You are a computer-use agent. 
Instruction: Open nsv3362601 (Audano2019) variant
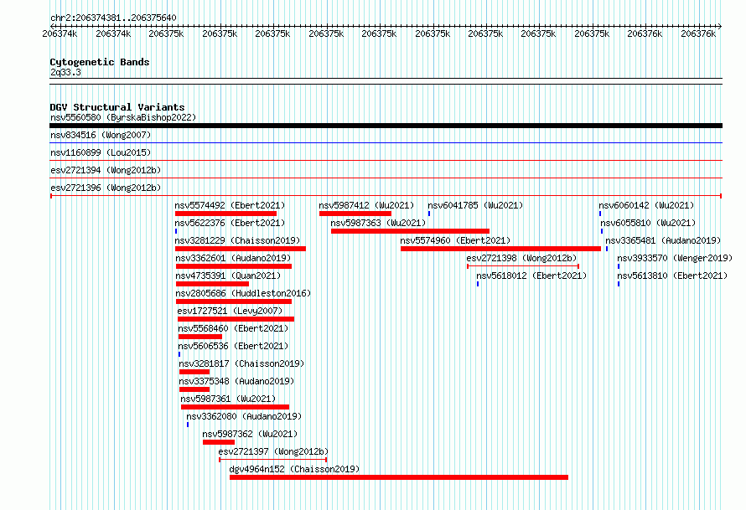(233, 258)
